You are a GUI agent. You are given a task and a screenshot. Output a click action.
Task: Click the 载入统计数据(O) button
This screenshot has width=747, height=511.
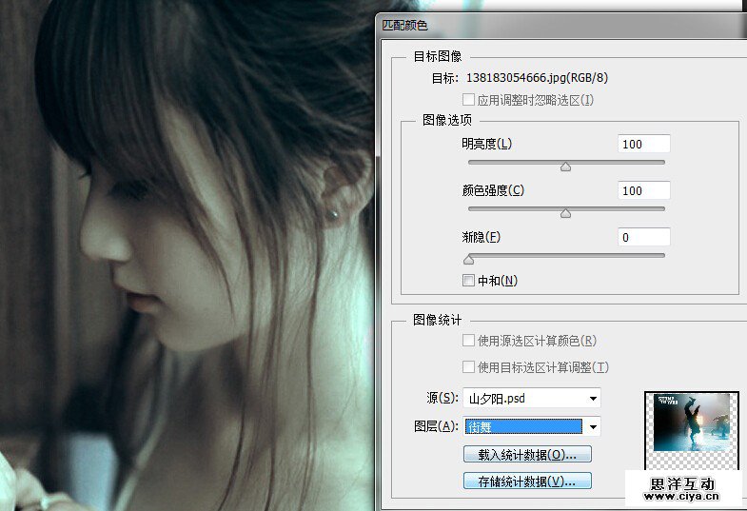[x=527, y=454]
